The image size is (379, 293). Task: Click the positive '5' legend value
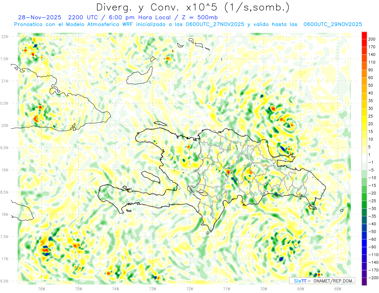370,147
